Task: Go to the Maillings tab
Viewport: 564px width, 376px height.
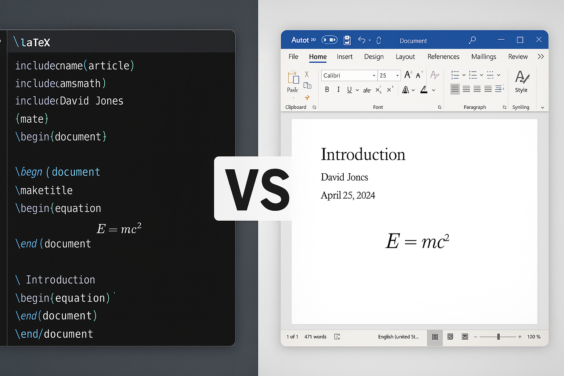Action: pyautogui.click(x=484, y=57)
